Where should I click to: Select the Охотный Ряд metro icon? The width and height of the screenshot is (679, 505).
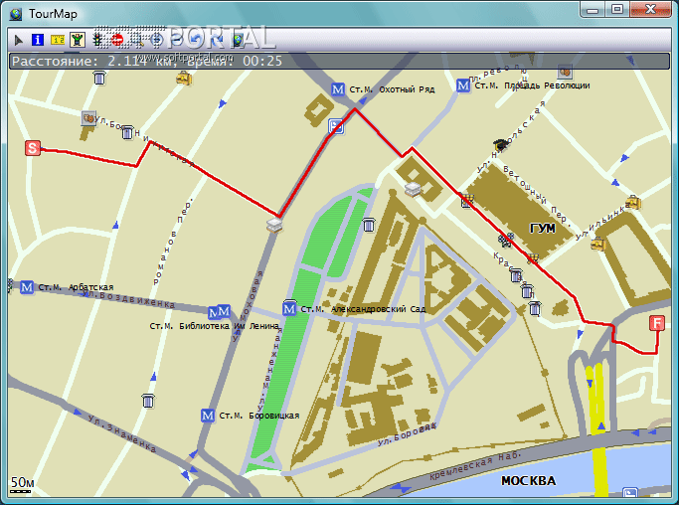[338, 89]
